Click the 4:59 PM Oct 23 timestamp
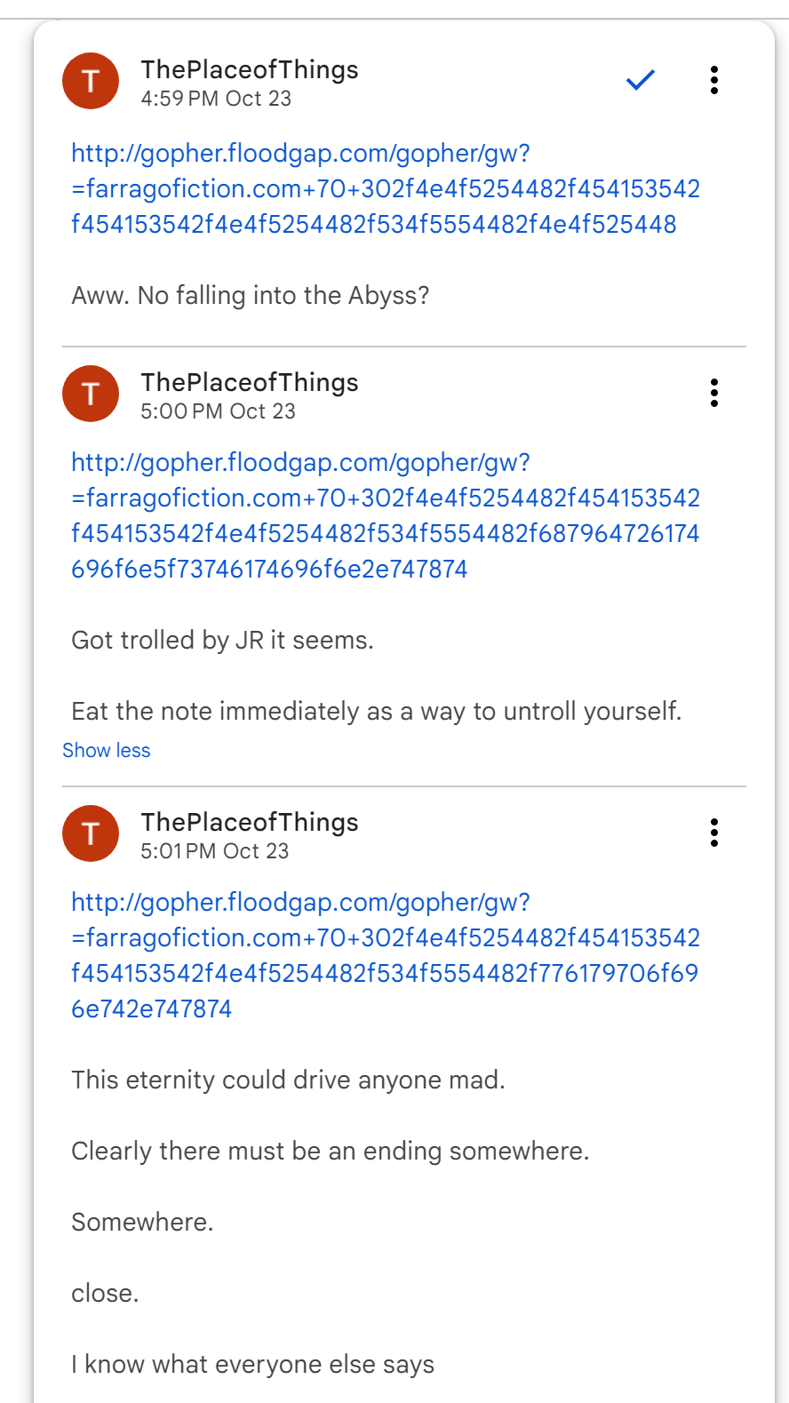 pyautogui.click(x=216, y=99)
